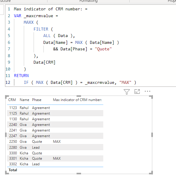Open the visual filter icon
Viewport: 176px width, 189px height.
pos(127,92)
